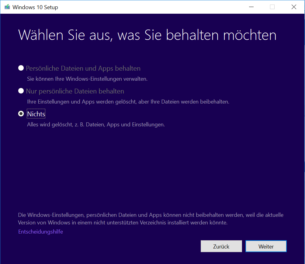Viewport: 305px width, 264px height.
Task: Open the Entscheidungshilfe link
Action: pos(40,232)
